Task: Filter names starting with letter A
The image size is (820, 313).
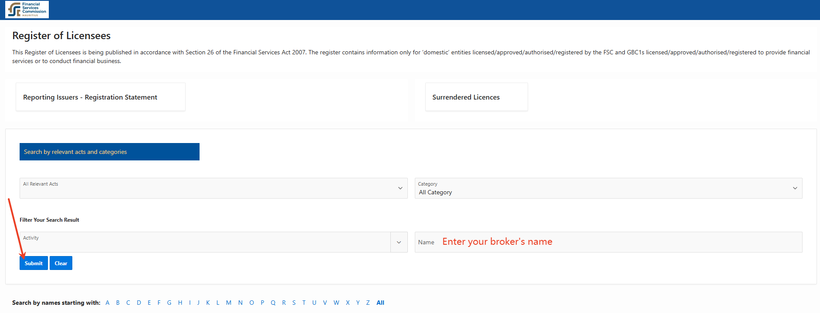Action: tap(107, 303)
